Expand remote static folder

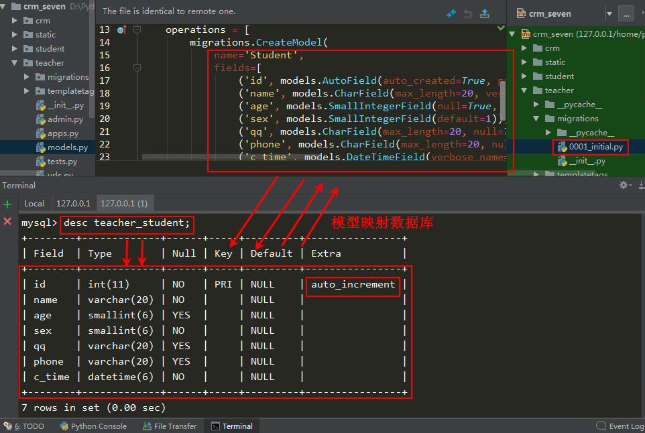524,62
